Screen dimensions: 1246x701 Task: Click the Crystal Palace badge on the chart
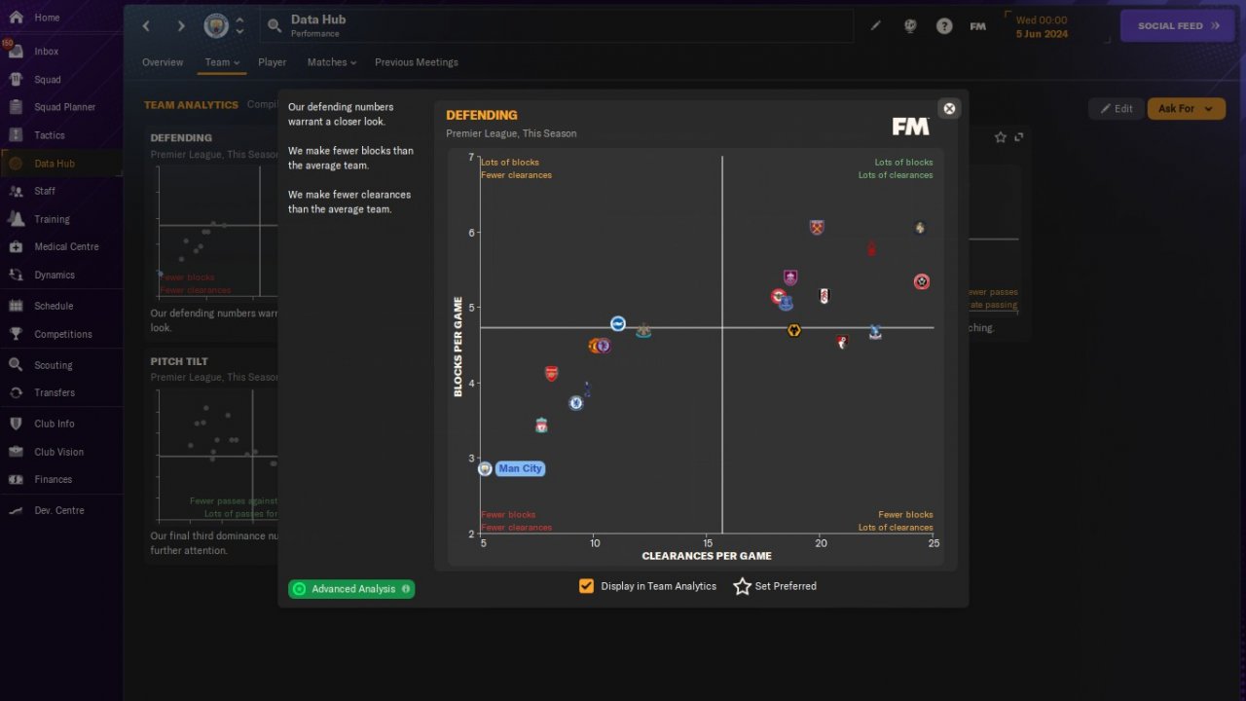point(875,332)
